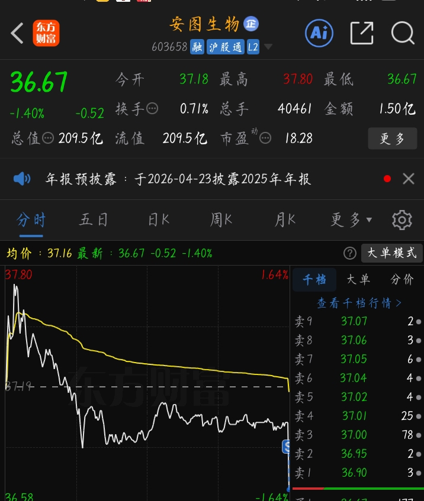424x501 pixels.
Task: Tap the stock name 安图生物
Action: click(x=204, y=24)
